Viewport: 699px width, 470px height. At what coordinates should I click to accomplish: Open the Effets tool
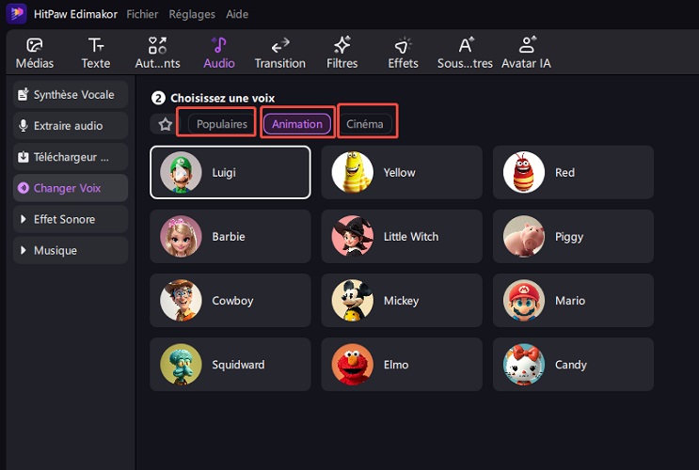pyautogui.click(x=403, y=54)
